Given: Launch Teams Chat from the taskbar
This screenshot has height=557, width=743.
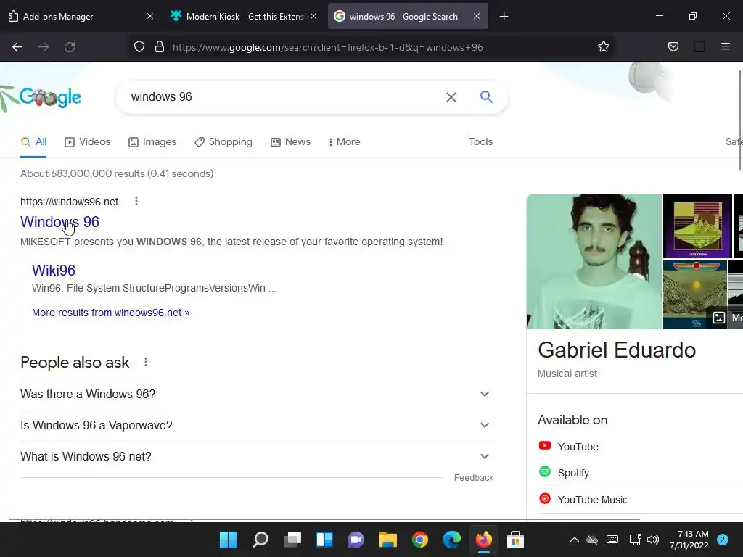Looking at the screenshot, I should [x=356, y=540].
